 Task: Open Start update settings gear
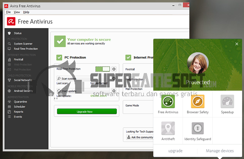[x=114, y=91]
